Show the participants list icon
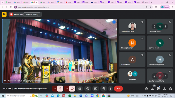 [152, 89]
